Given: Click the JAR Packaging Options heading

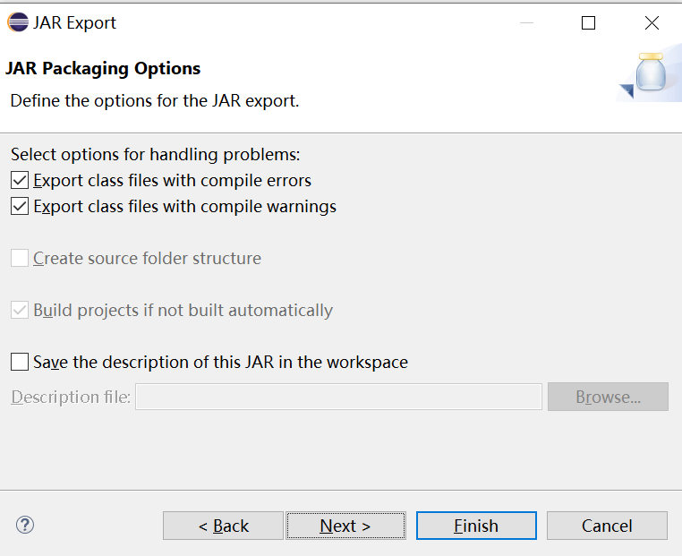Looking at the screenshot, I should coord(103,69).
